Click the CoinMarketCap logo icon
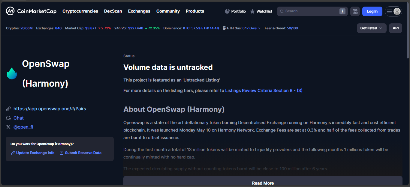Viewport: 410px width, 187px height. (10, 11)
